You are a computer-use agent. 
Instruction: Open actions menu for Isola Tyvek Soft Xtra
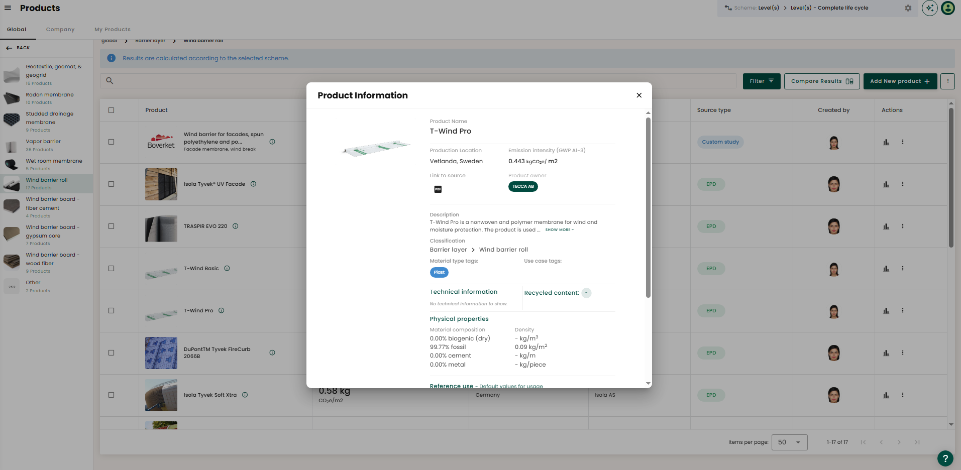point(903,395)
